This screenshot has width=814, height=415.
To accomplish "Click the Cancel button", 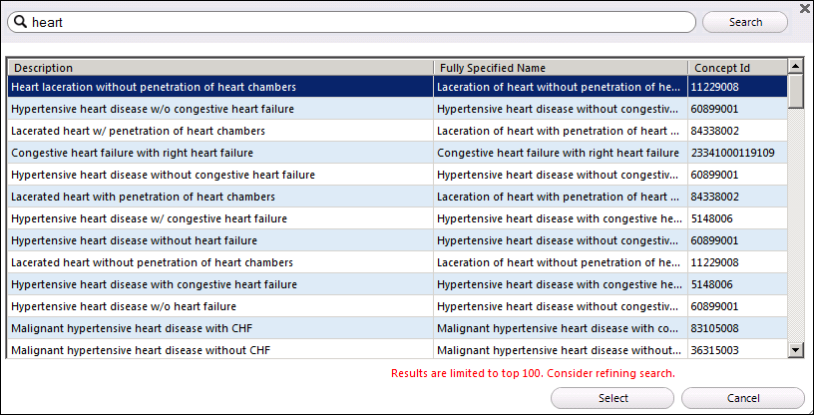I will click(x=743, y=398).
